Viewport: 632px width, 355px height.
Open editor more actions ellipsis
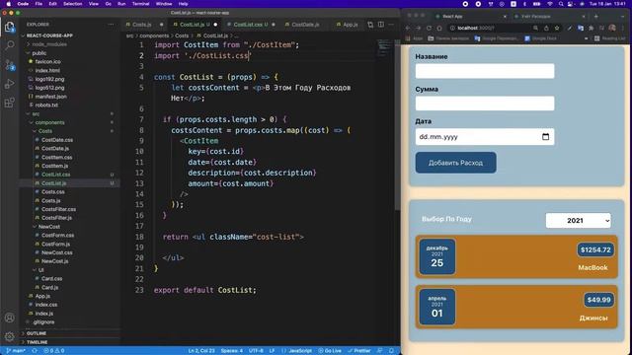tap(391, 25)
